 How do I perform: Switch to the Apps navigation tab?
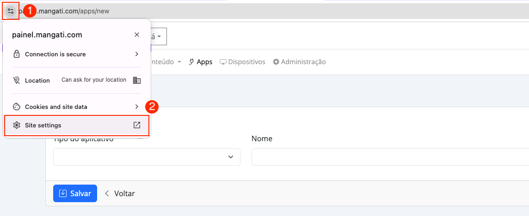[x=201, y=62]
